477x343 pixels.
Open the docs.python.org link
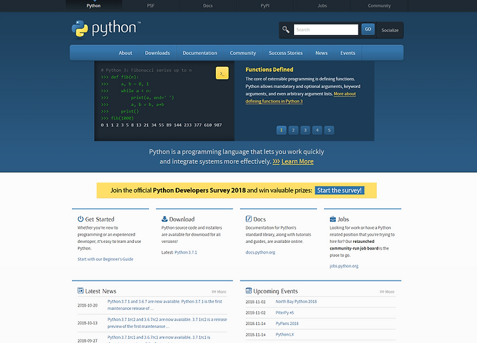(260, 252)
